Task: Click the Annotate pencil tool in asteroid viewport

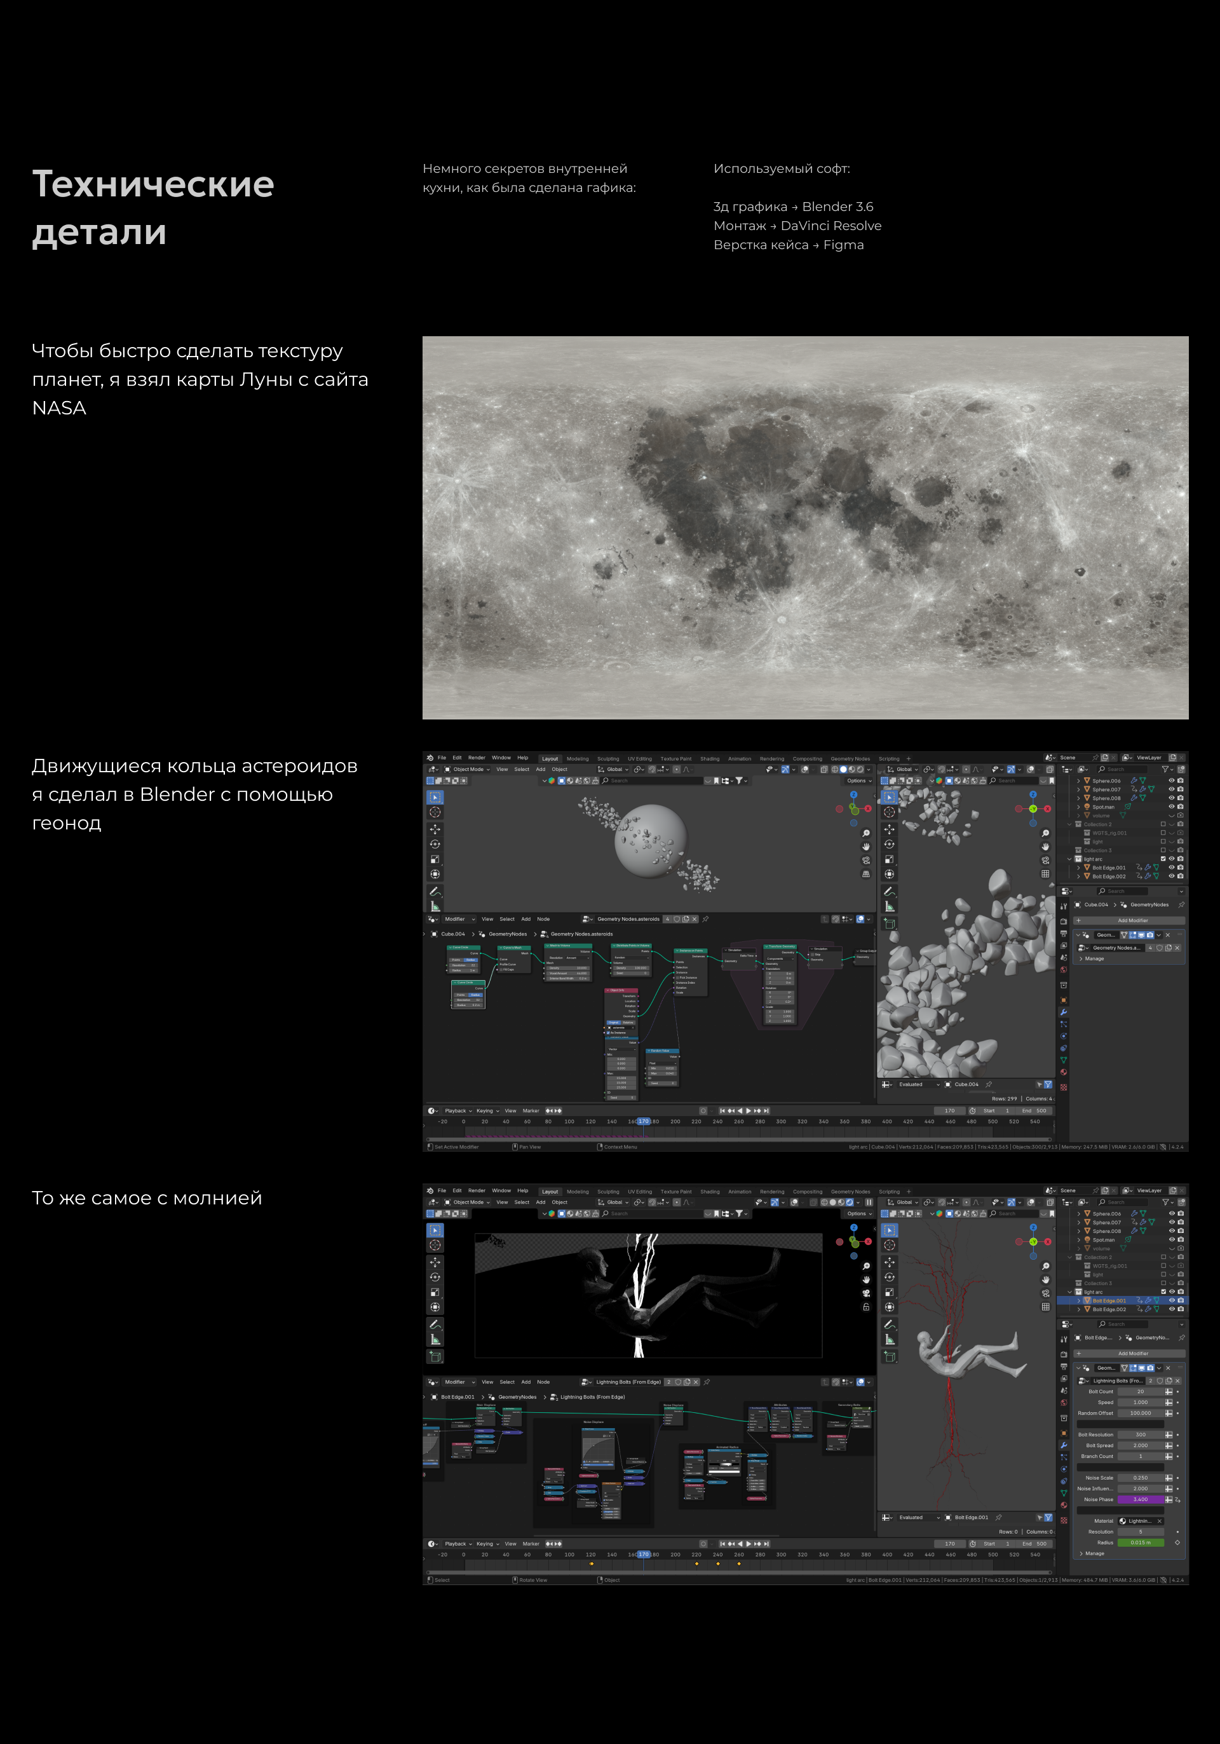Action: (435, 891)
